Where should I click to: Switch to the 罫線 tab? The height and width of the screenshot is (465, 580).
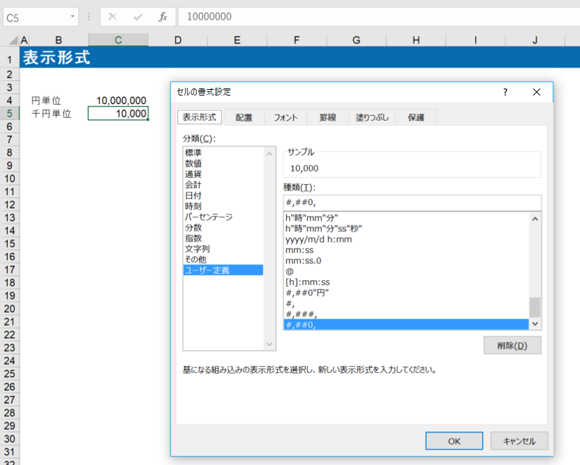pos(328,118)
